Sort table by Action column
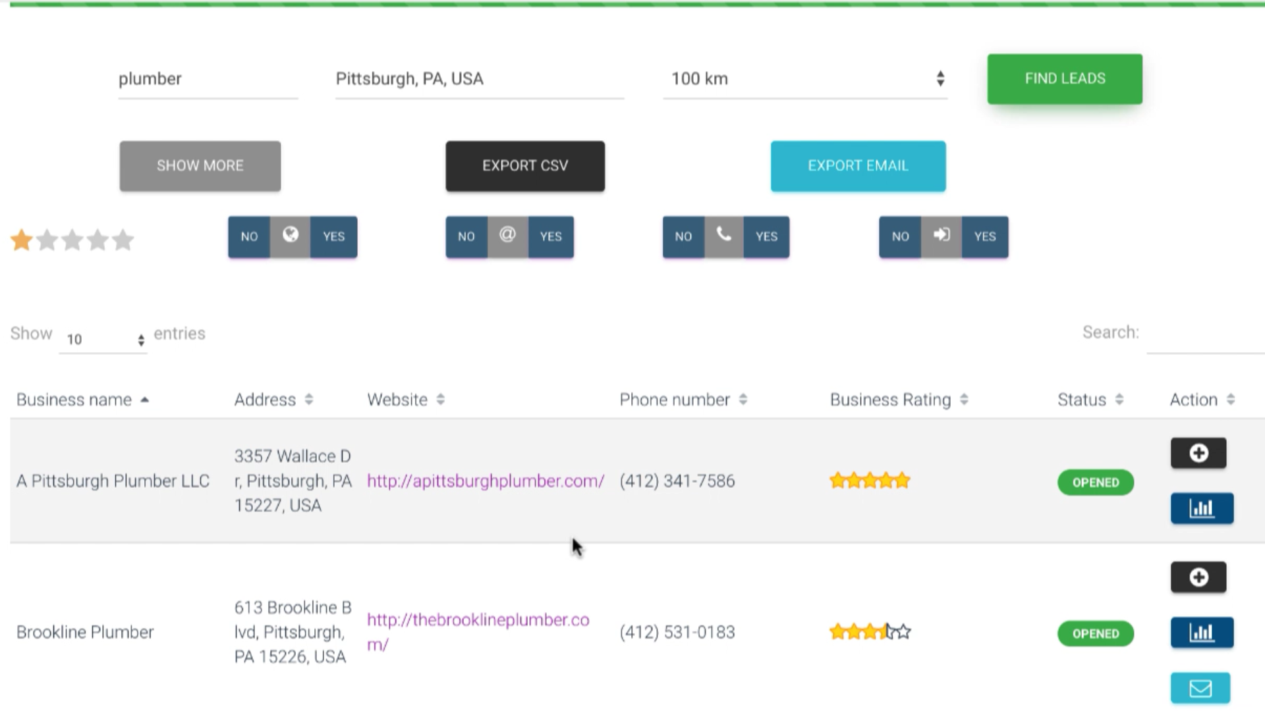Image resolution: width=1265 pixels, height=711 pixels. point(1202,400)
